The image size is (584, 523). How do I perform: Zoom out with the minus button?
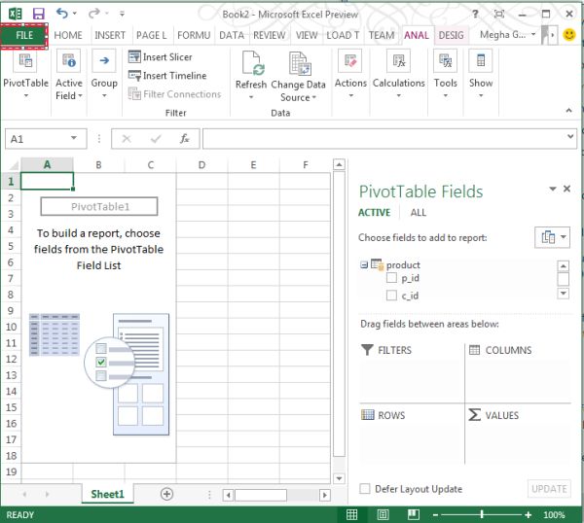(435, 515)
